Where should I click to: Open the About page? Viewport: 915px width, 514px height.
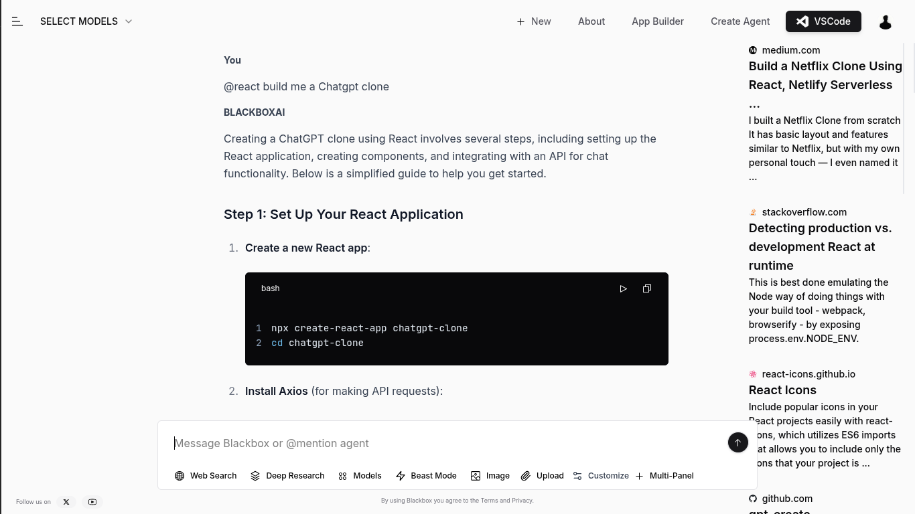(591, 21)
